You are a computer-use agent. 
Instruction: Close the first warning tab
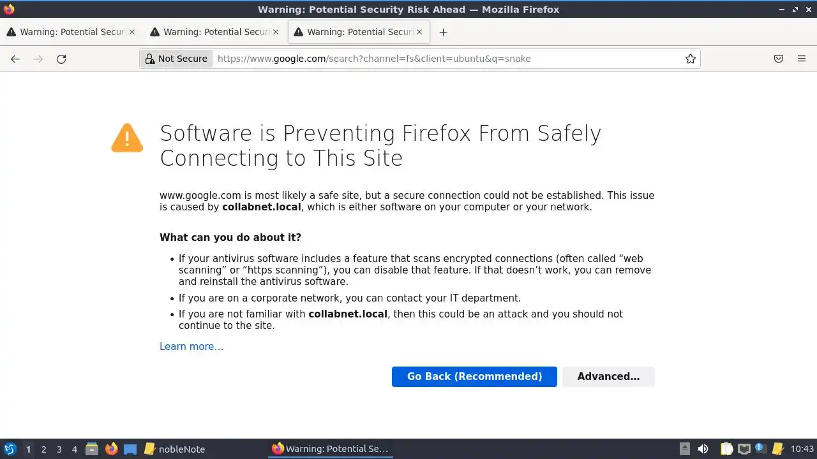coord(132,32)
